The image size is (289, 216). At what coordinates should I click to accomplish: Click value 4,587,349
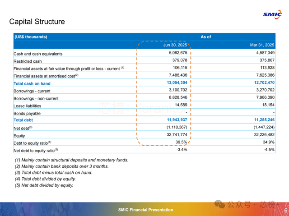(x=265, y=53)
